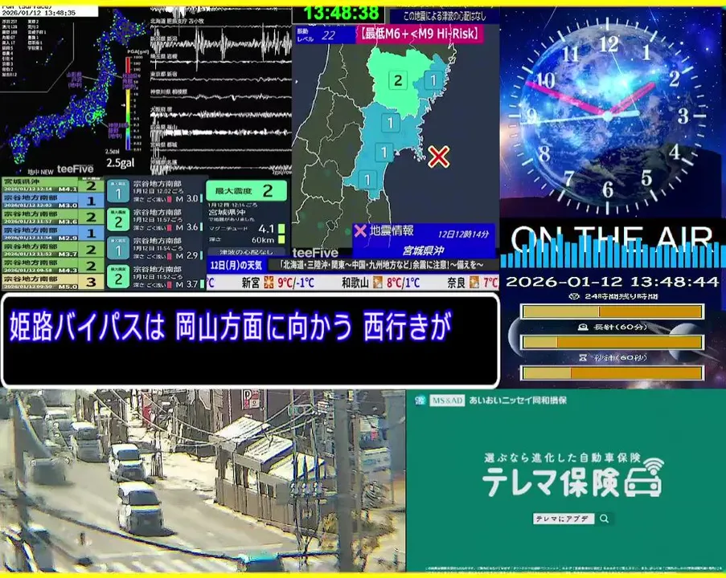
Task: Click the 12日(月)の天気 weather label
Action: 236,266
